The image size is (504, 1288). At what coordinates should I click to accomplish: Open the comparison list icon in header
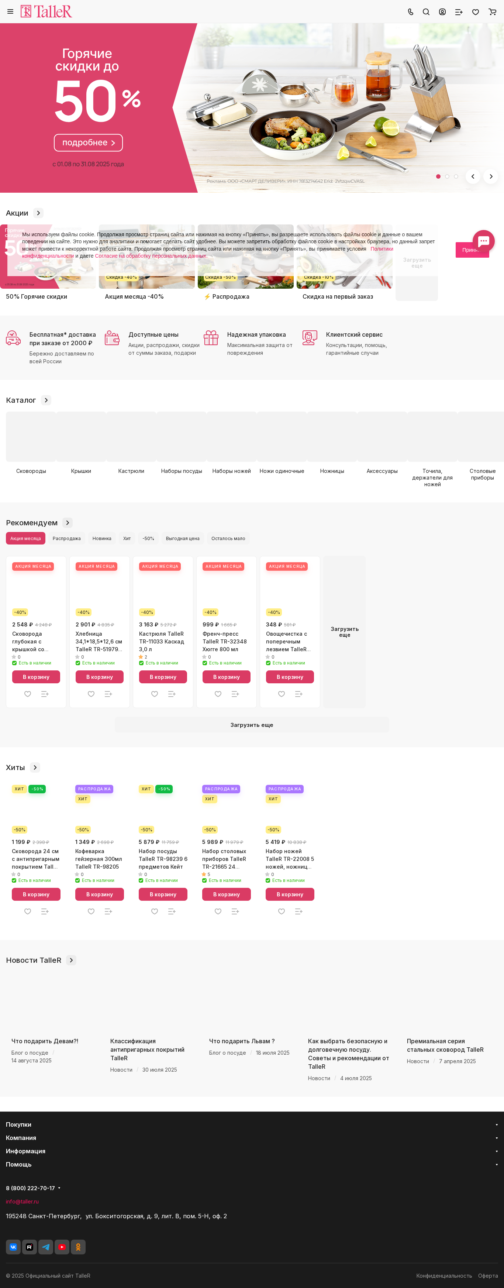(x=459, y=12)
